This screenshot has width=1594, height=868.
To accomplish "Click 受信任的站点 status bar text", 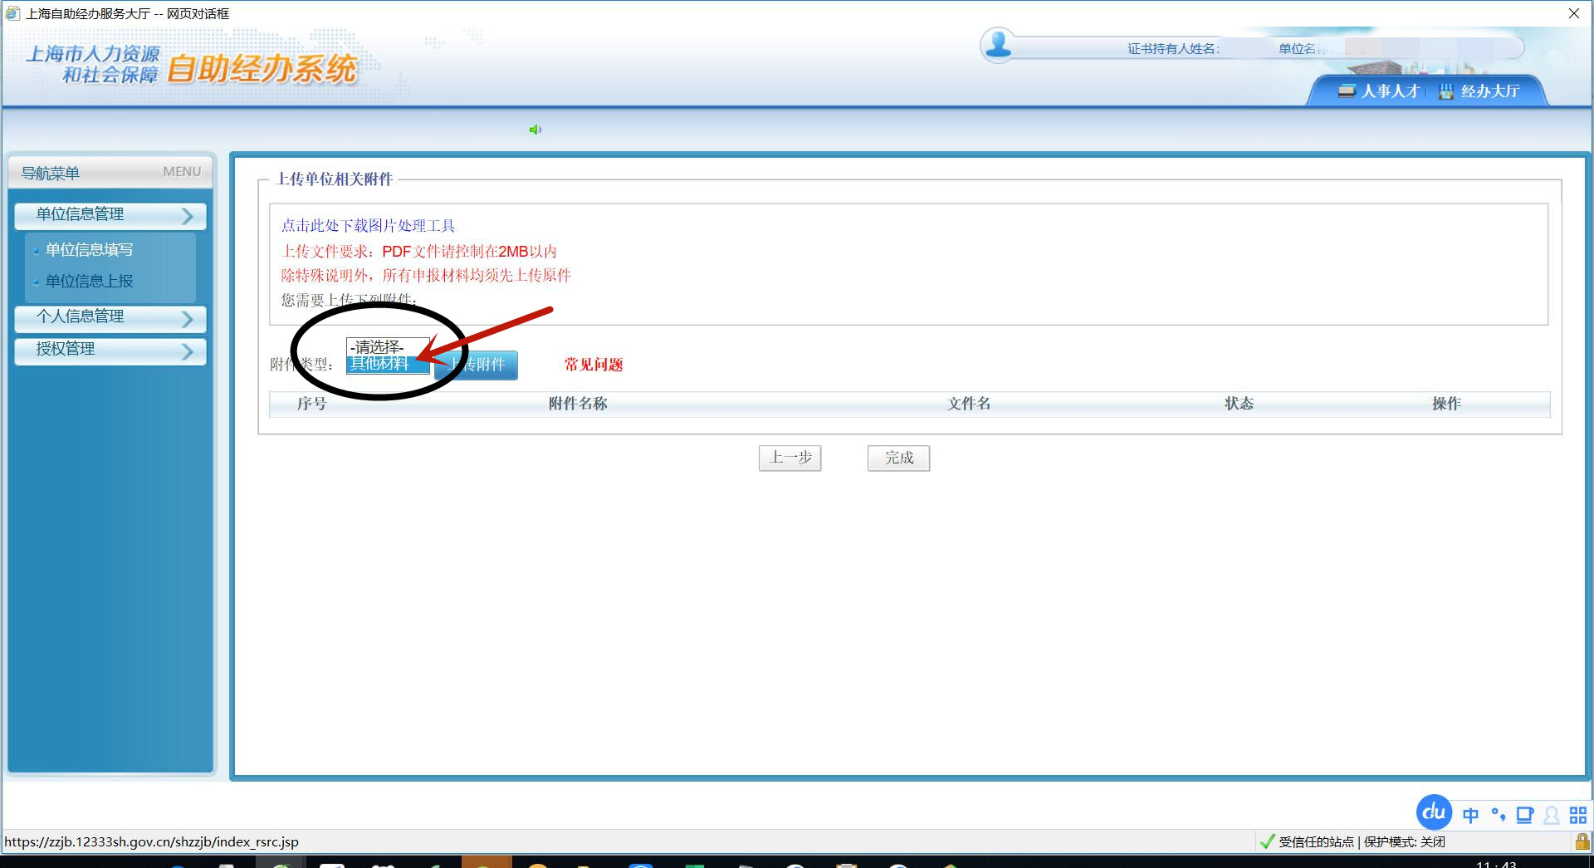I will point(1316,842).
